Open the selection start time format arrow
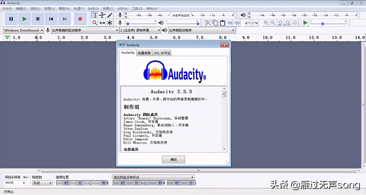Viewport: 366px width, 195px height. coord(164,183)
